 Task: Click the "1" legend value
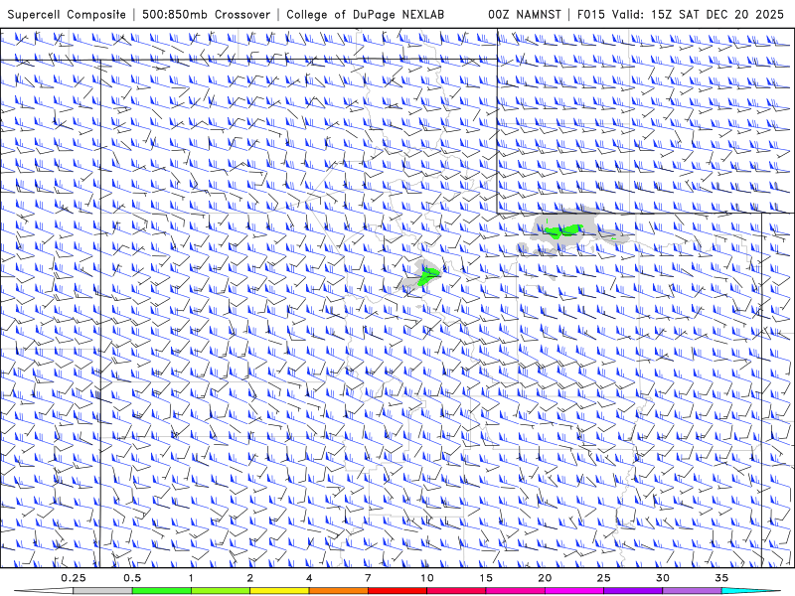point(191,578)
